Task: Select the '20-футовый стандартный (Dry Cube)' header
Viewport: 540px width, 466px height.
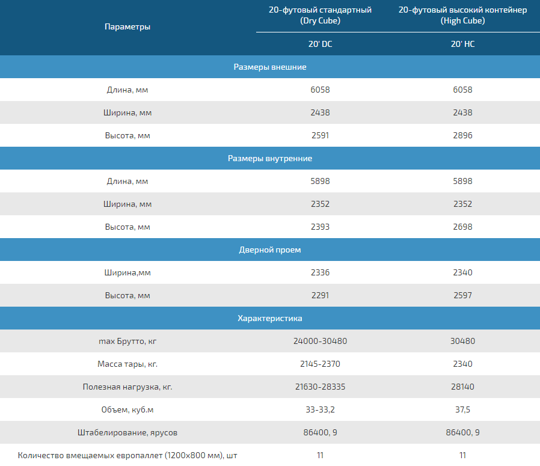Action: pos(321,15)
